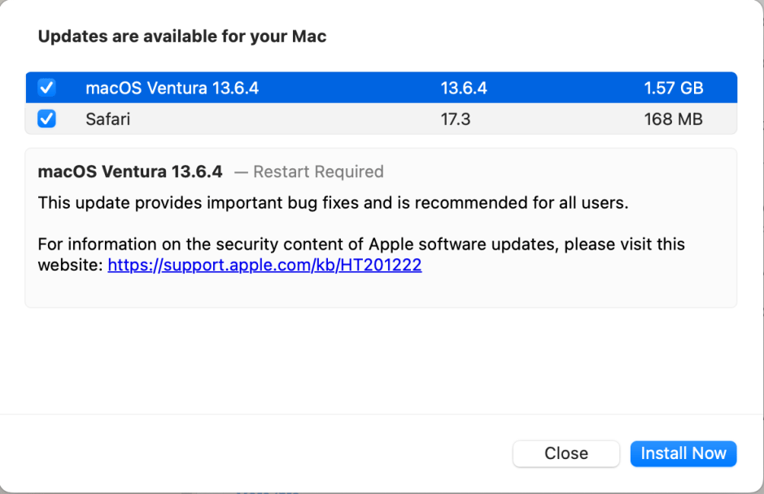Click the blank dialog area left of Close
This screenshot has width=764, height=494.
260,453
